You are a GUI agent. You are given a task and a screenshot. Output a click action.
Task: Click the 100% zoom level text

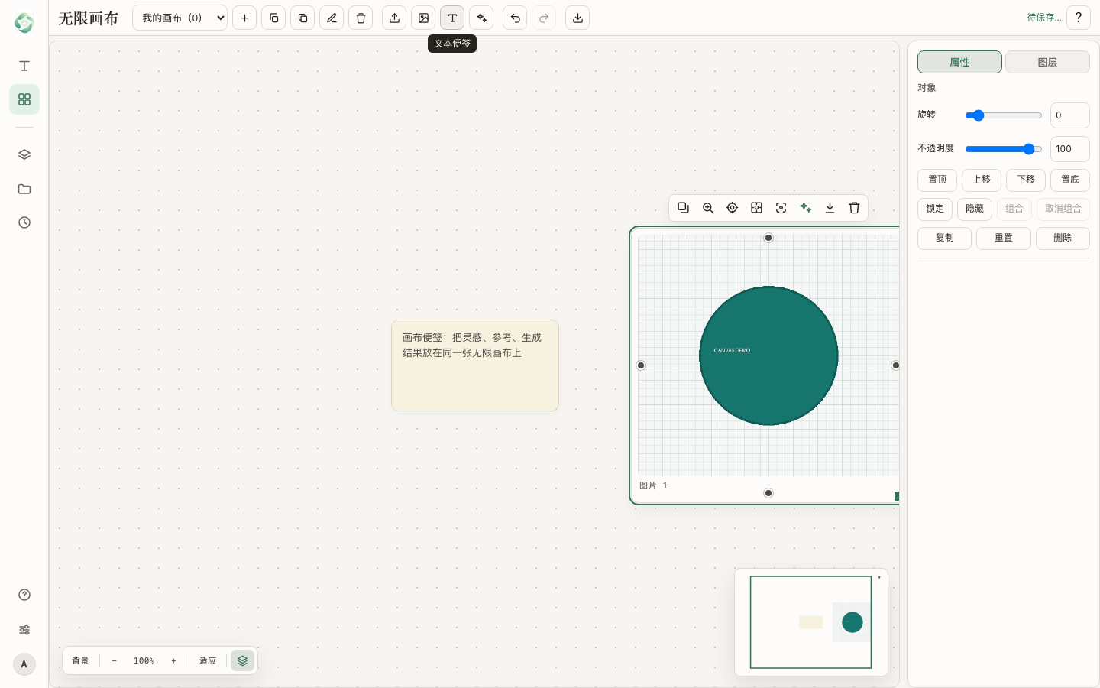click(144, 660)
